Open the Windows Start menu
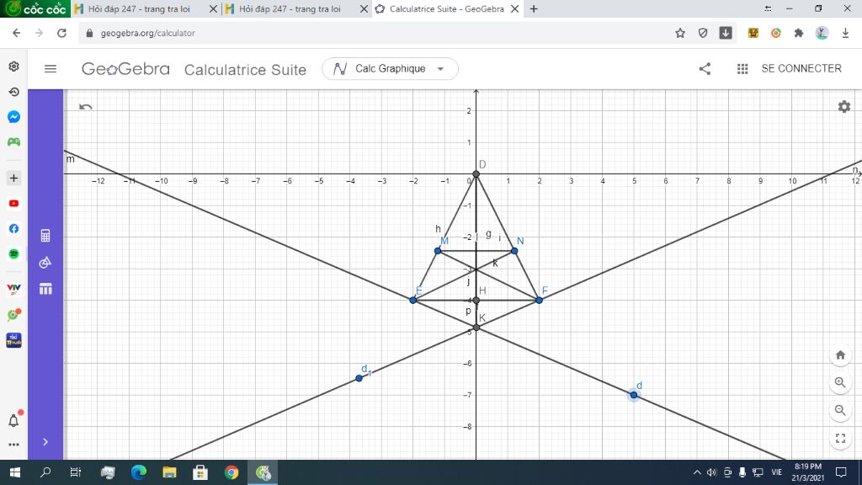862x485 pixels. pyautogui.click(x=15, y=472)
